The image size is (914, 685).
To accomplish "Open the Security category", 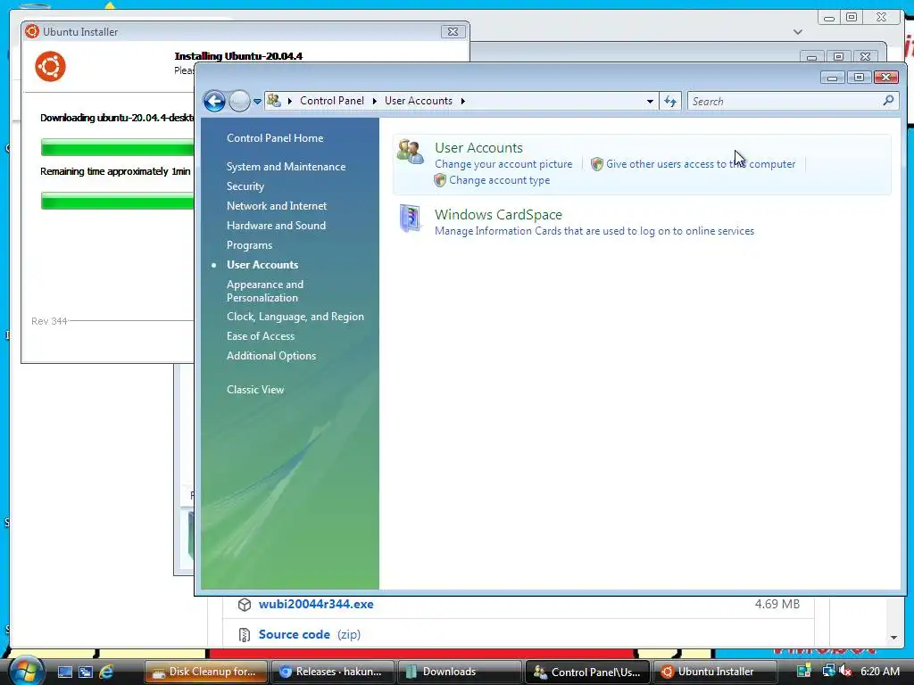I will click(245, 186).
